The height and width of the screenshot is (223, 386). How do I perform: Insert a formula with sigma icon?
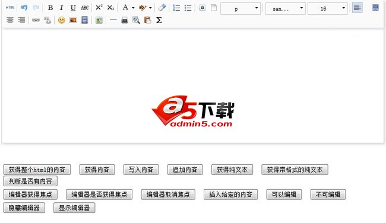click(x=159, y=20)
